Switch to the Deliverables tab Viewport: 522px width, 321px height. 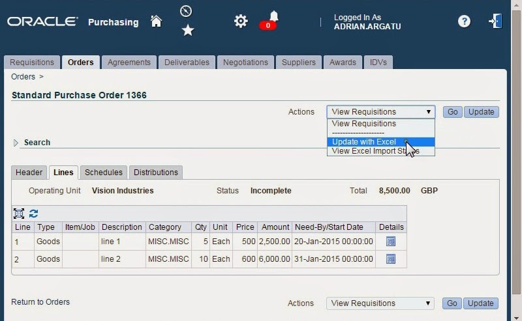pyautogui.click(x=187, y=63)
